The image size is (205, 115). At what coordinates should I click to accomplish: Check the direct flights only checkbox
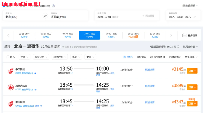pyautogui.click(x=8, y=57)
